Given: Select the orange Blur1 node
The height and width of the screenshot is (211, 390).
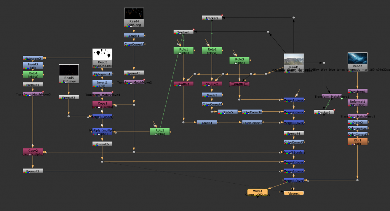Looking at the screenshot, I should (357, 141).
